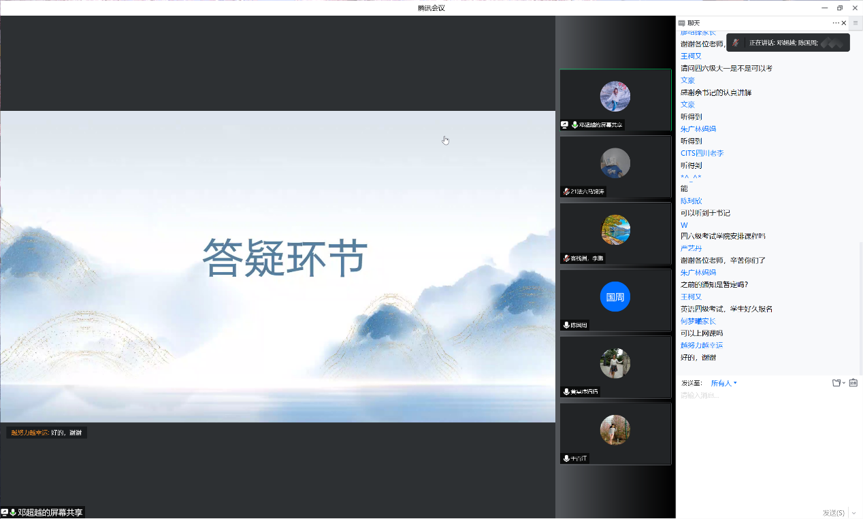Image resolution: width=863 pixels, height=519 pixels.
Task: Click the file send icon in chat toolbar
Action: [836, 383]
